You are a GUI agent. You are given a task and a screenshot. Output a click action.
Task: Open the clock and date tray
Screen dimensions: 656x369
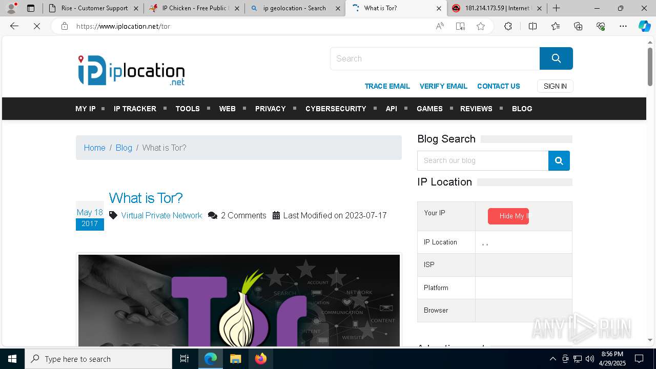tap(612, 359)
